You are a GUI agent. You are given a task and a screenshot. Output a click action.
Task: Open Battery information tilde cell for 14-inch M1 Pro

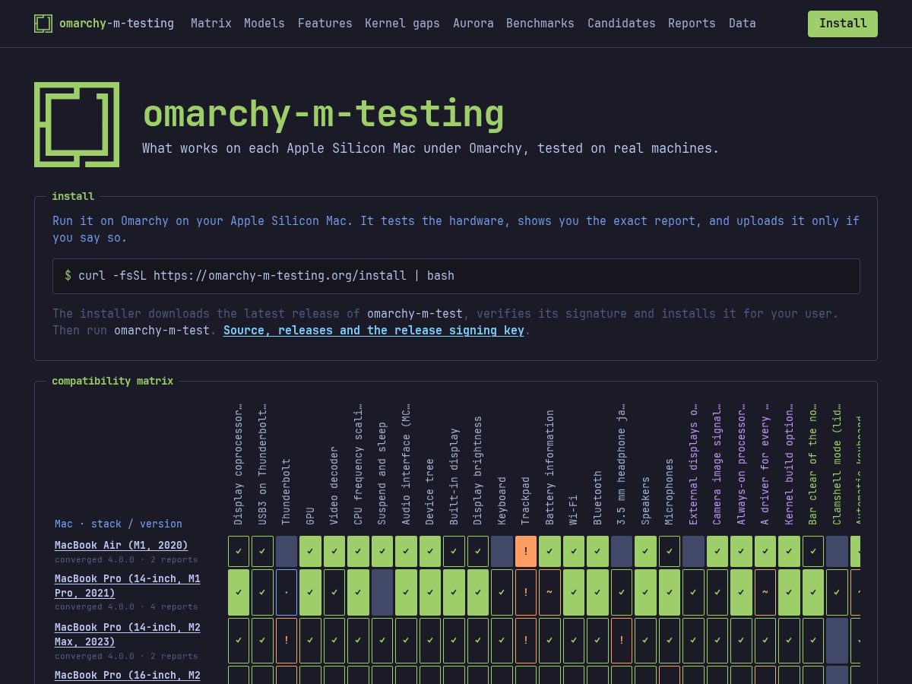point(549,592)
